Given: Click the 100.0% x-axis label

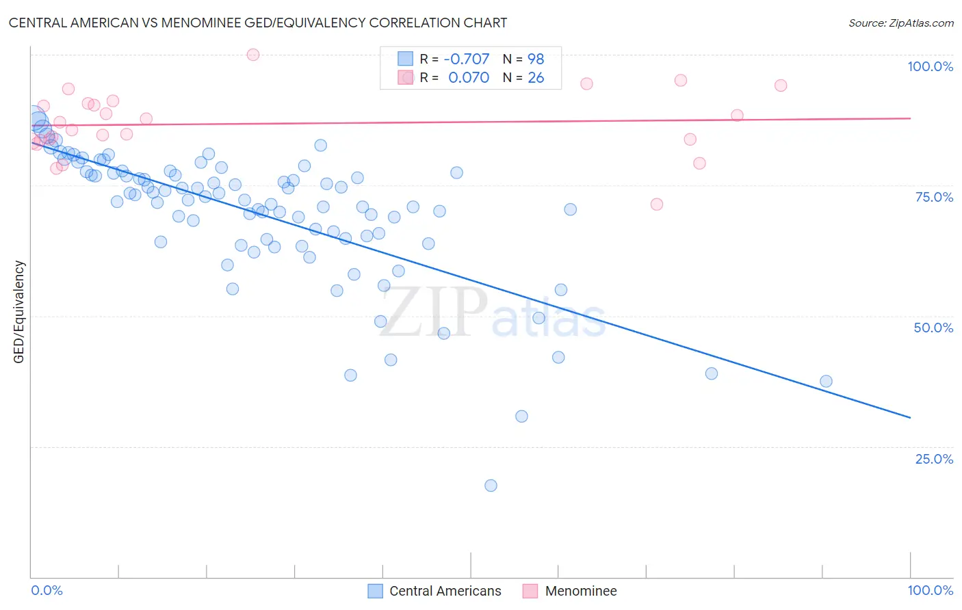Looking at the screenshot, I should 930,590.
